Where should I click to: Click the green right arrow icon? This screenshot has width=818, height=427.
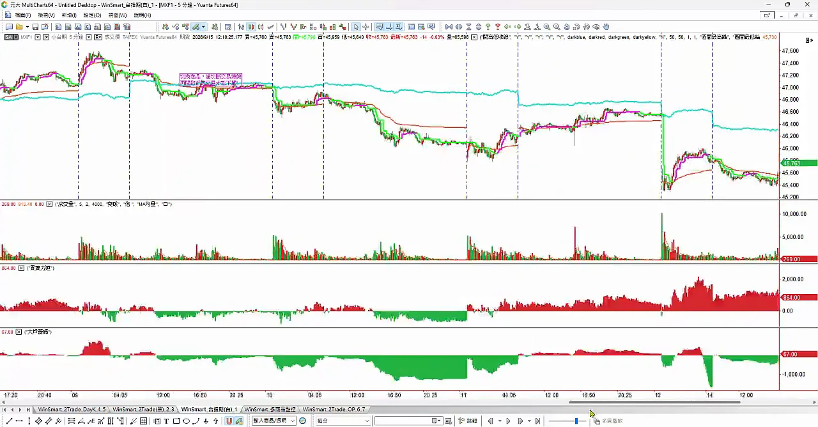pyautogui.click(x=517, y=27)
